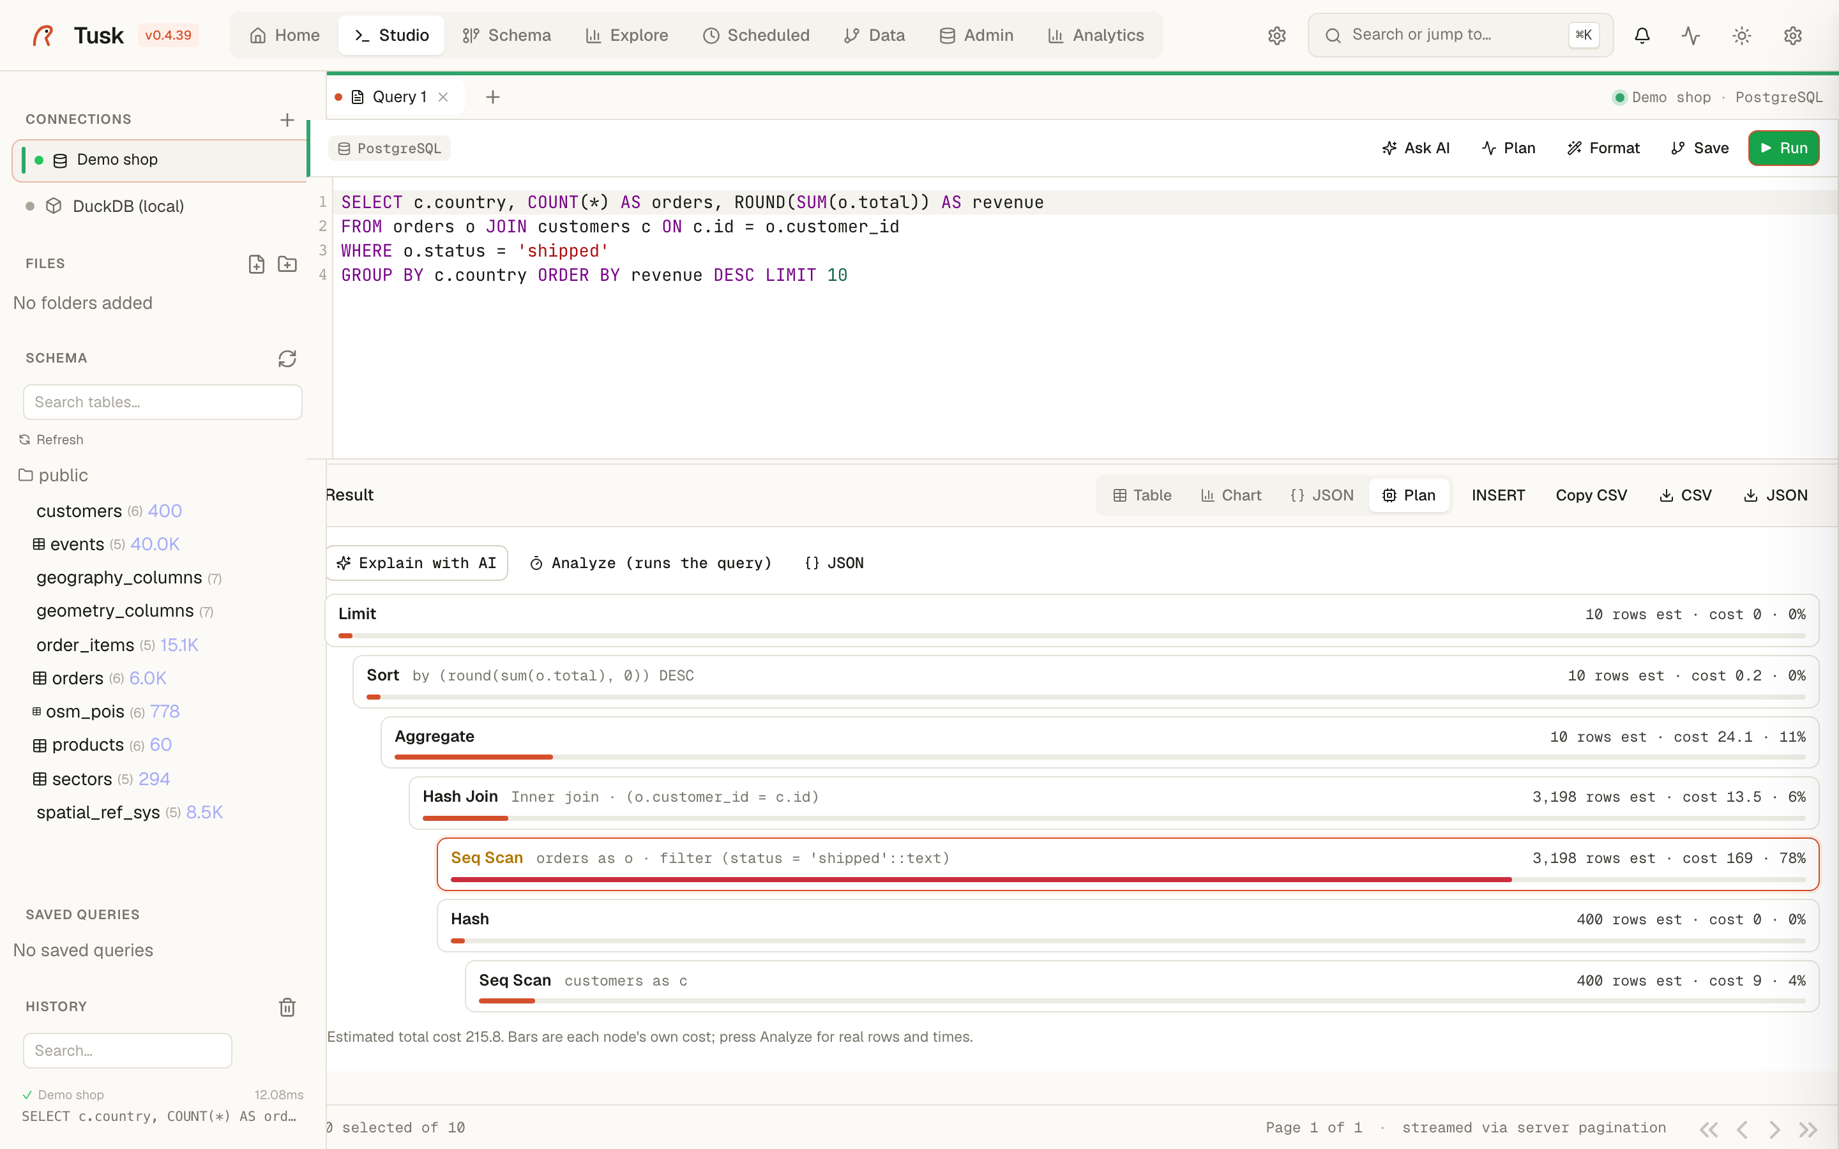The width and height of the screenshot is (1839, 1149).
Task: Open the Schema tab
Action: [x=507, y=35]
